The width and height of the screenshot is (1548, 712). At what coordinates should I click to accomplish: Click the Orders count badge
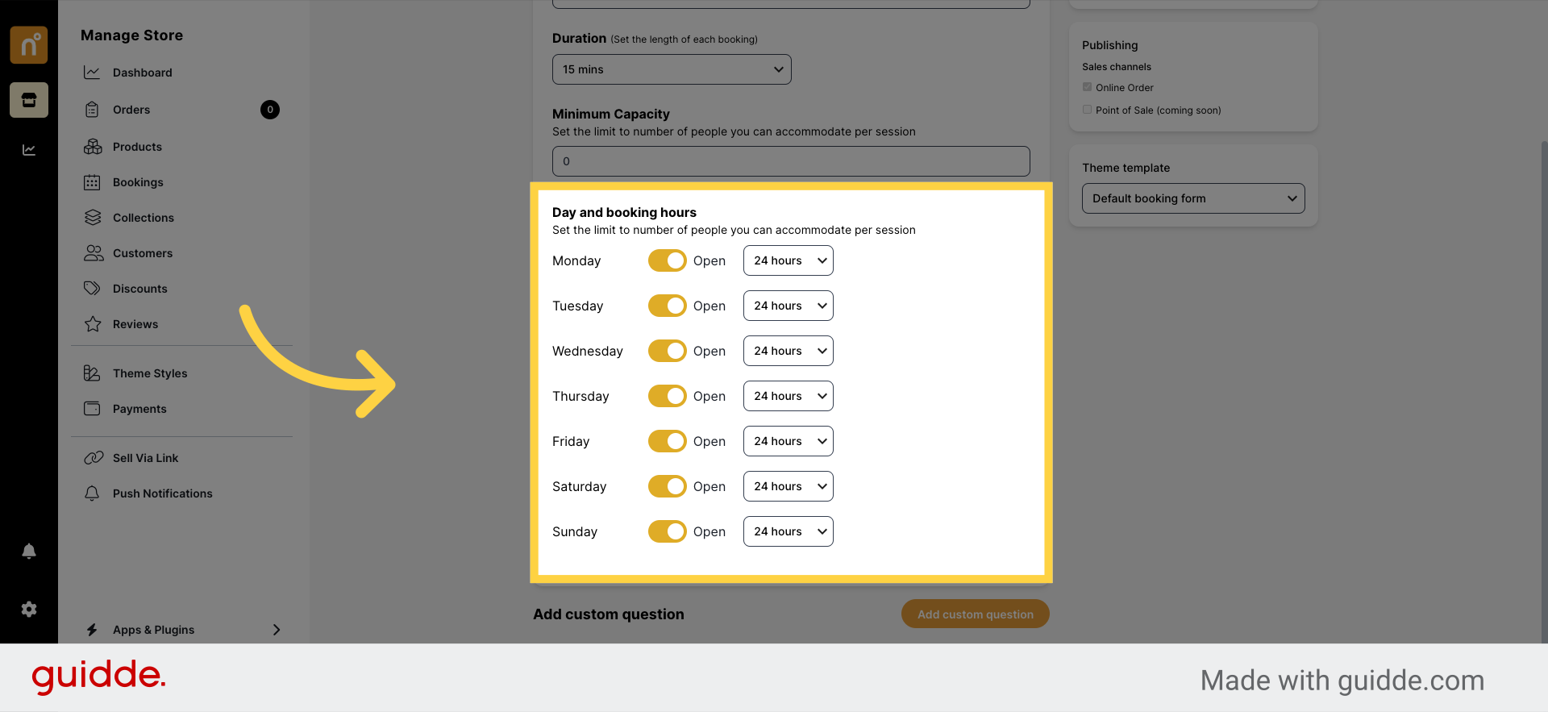pyautogui.click(x=270, y=110)
